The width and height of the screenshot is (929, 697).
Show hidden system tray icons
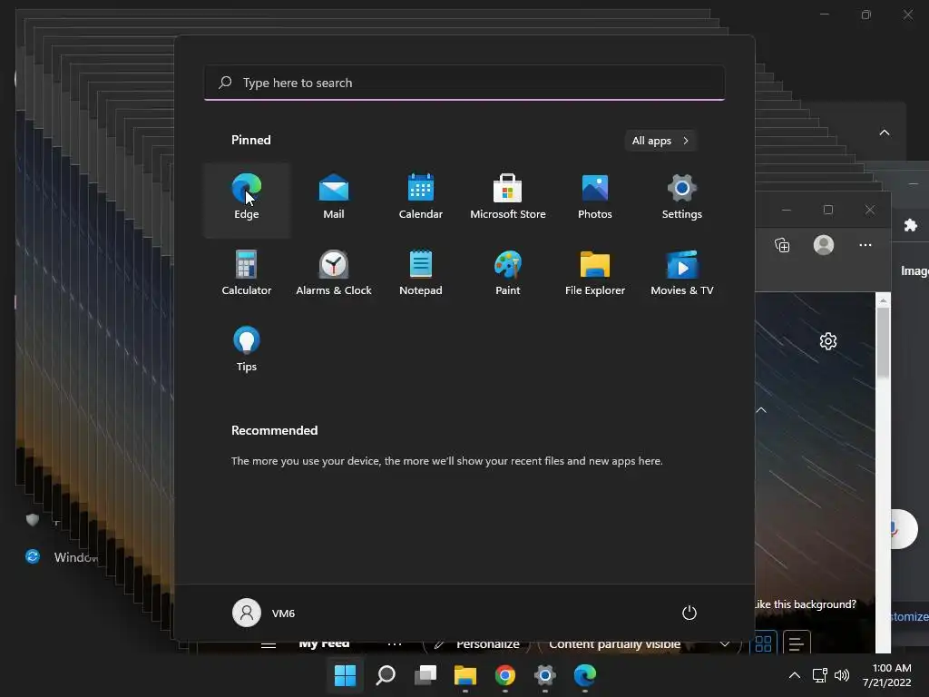coord(795,675)
